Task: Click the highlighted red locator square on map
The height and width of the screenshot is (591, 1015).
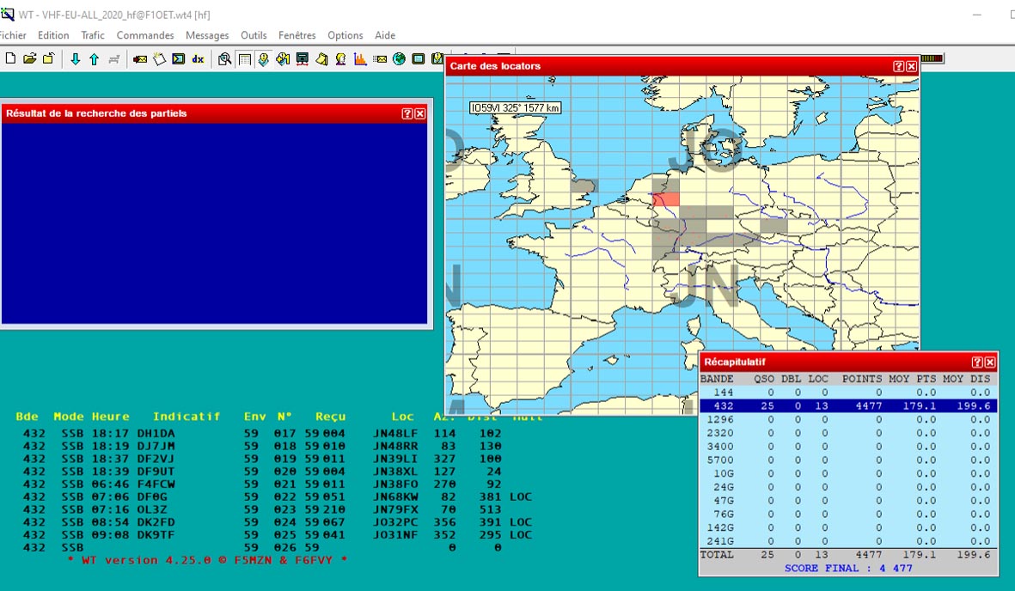Action: (x=666, y=199)
